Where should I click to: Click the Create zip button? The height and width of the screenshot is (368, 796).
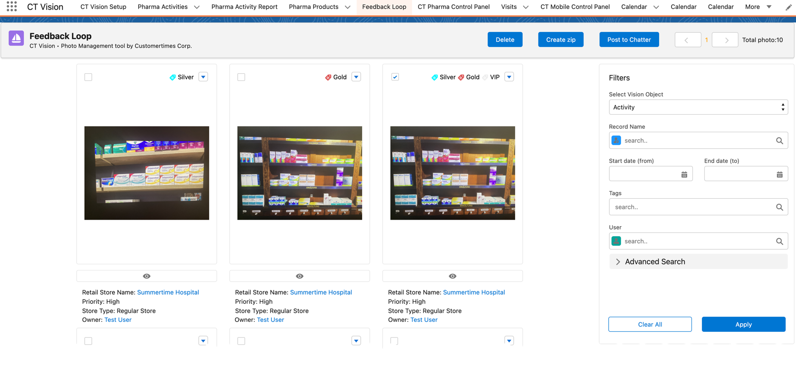[x=560, y=40]
